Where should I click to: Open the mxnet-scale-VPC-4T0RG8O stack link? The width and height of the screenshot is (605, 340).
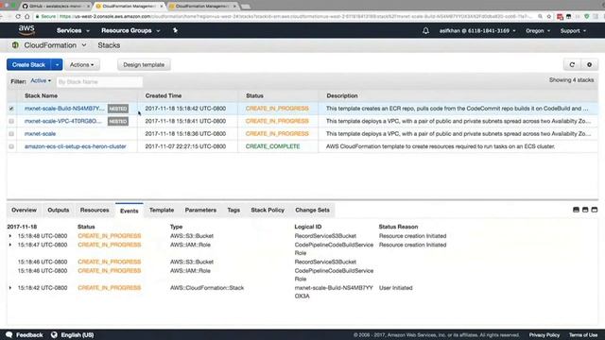tap(63, 121)
